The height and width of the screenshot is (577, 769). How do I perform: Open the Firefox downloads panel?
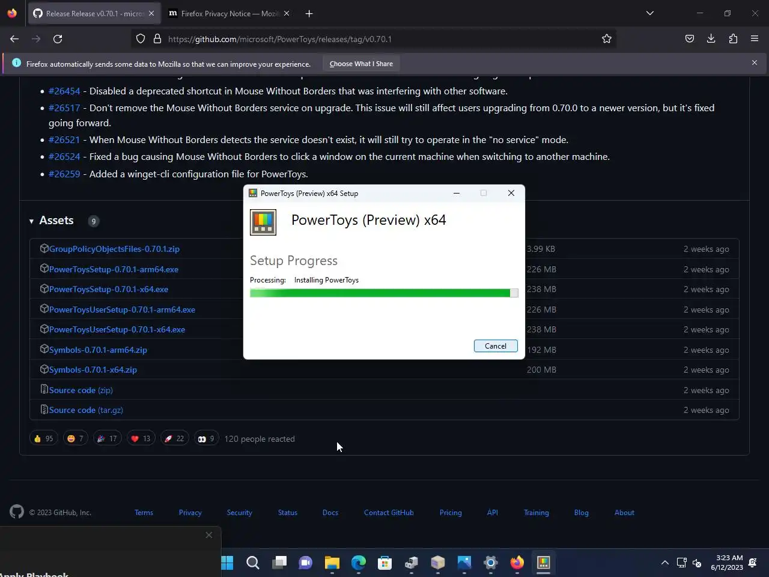click(x=711, y=38)
